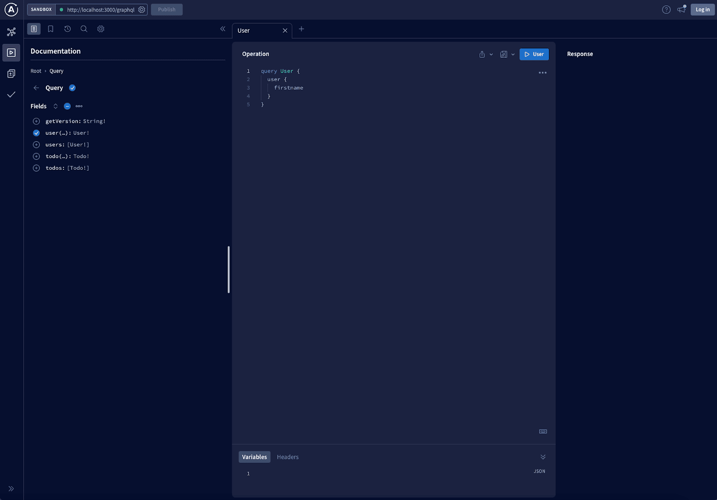View operation History
The image size is (717, 500).
67,29
